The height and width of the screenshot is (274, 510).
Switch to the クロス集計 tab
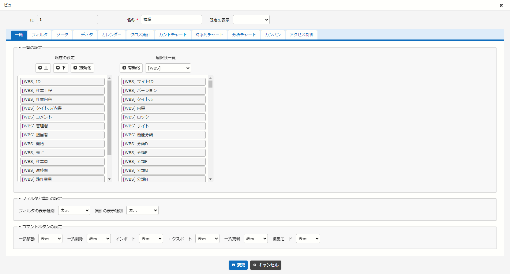click(x=140, y=35)
